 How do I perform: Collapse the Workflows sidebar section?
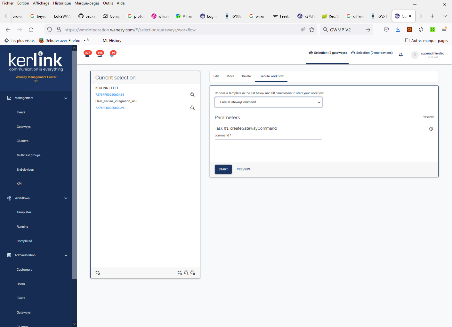[x=66, y=198]
